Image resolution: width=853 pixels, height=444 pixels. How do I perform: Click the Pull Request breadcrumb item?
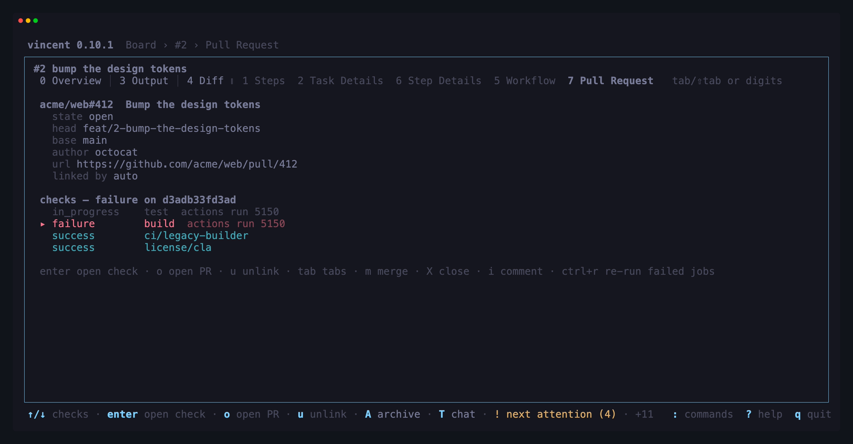click(242, 45)
